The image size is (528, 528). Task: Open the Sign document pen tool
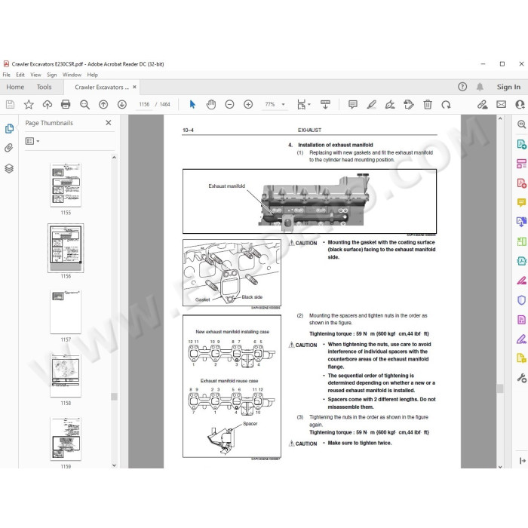[x=390, y=104]
